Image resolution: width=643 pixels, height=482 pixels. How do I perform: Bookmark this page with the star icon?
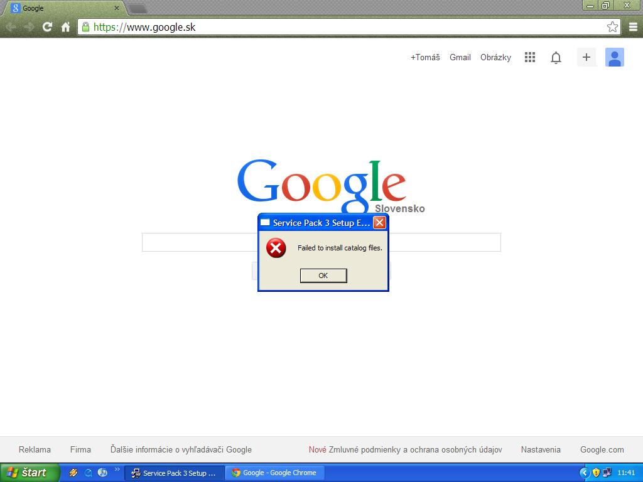pyautogui.click(x=612, y=27)
